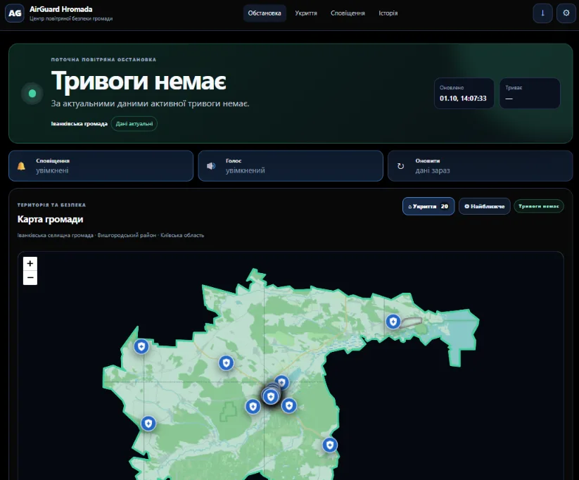
Task: Switch to the Укриття tab
Action: pyautogui.click(x=306, y=13)
